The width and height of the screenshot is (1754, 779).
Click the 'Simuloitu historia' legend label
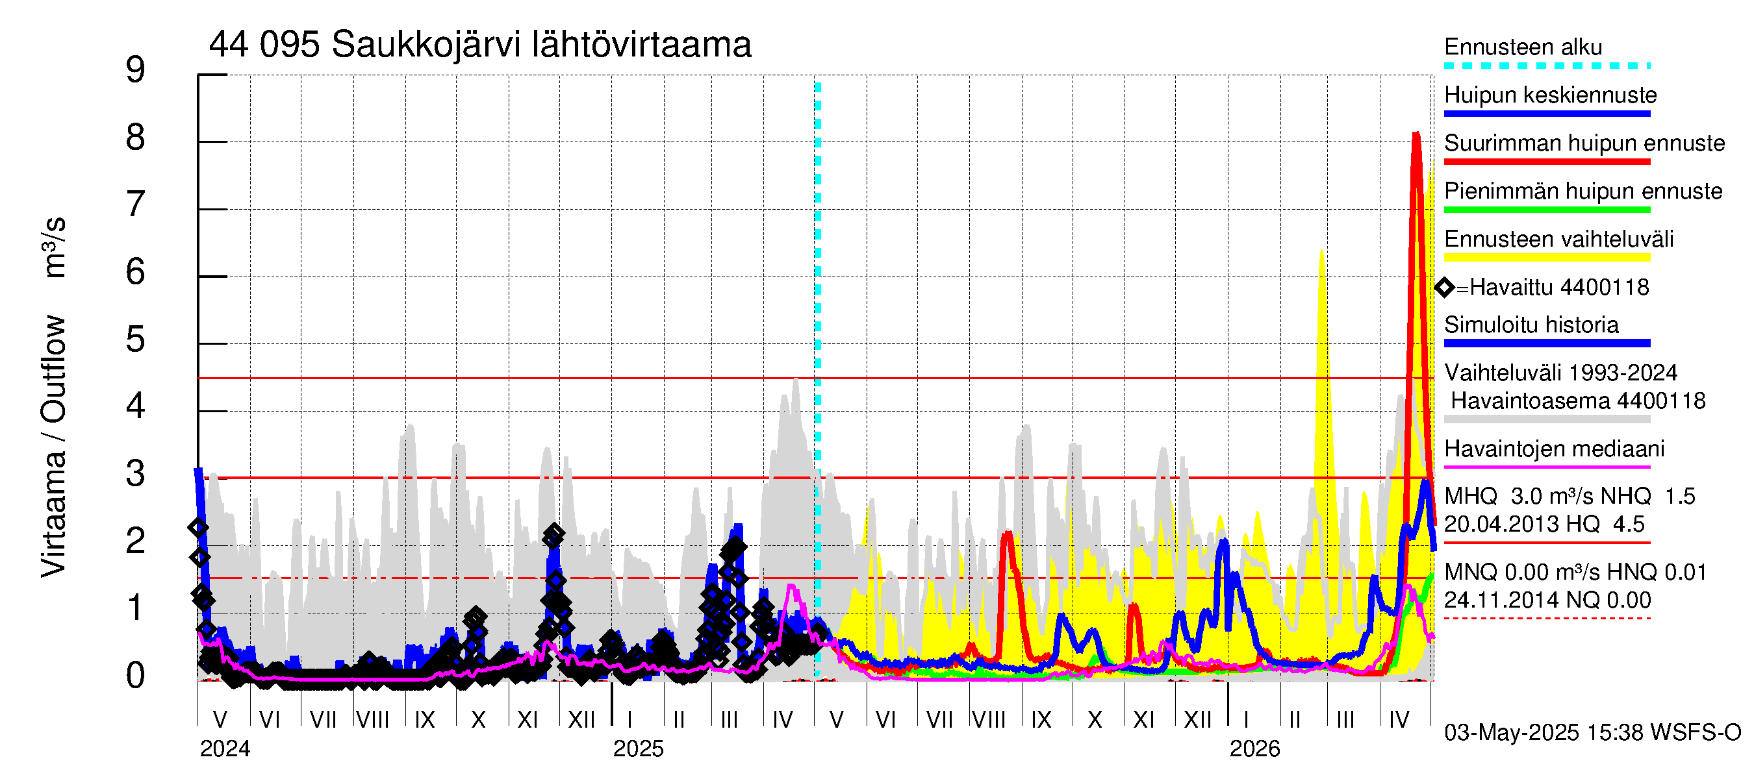click(1531, 325)
